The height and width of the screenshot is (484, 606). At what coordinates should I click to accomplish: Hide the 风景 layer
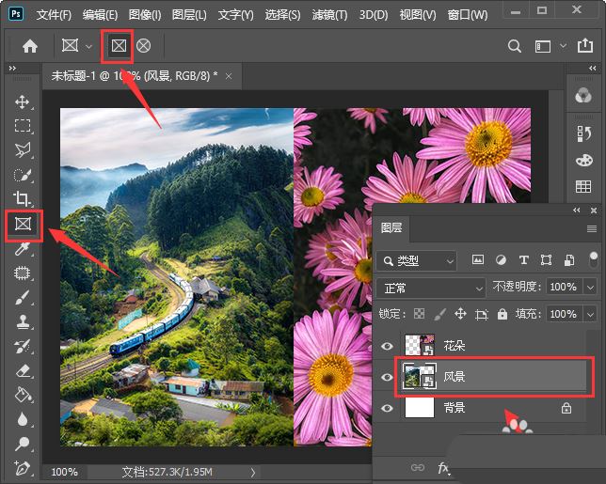pos(387,377)
